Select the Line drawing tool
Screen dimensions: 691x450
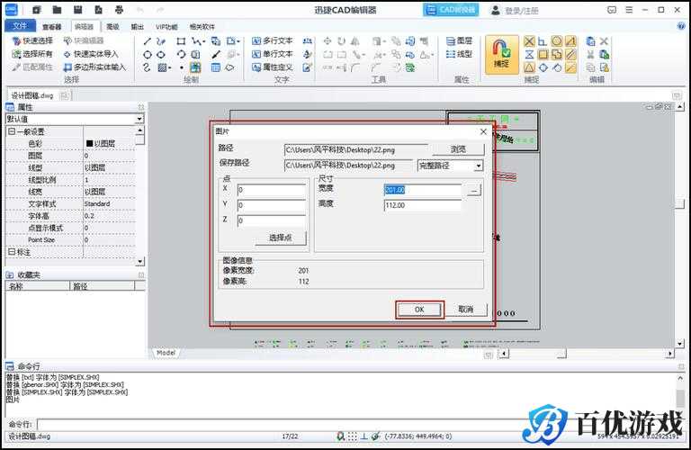pyautogui.click(x=148, y=41)
